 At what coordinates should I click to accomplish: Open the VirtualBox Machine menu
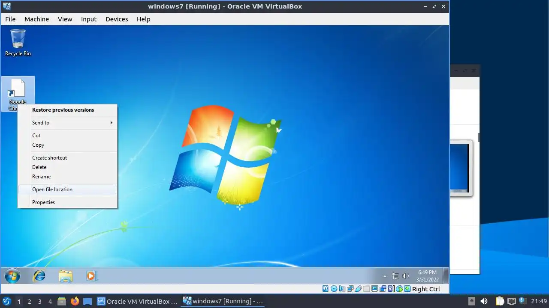(36, 19)
